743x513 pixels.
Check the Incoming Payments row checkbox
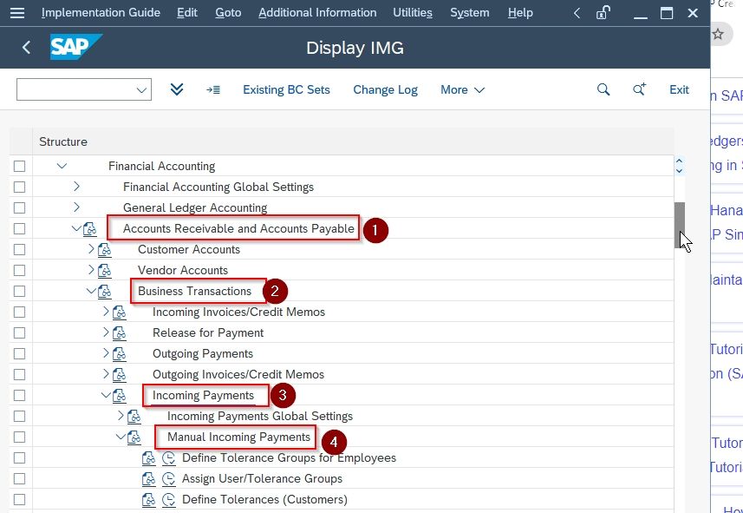pos(19,396)
